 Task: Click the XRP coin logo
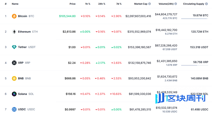14,63
